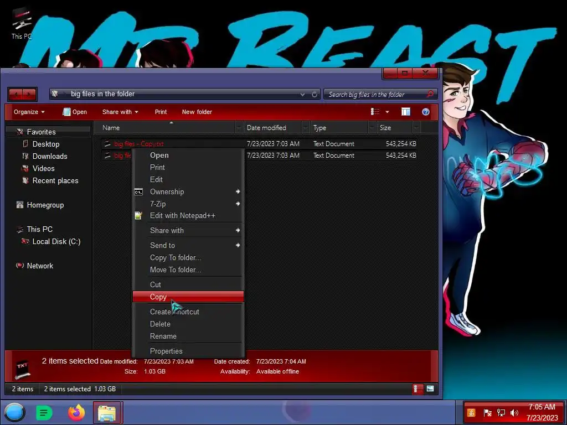The width and height of the screenshot is (567, 425).
Task: Select Delete from the context menu
Action: [188, 324]
